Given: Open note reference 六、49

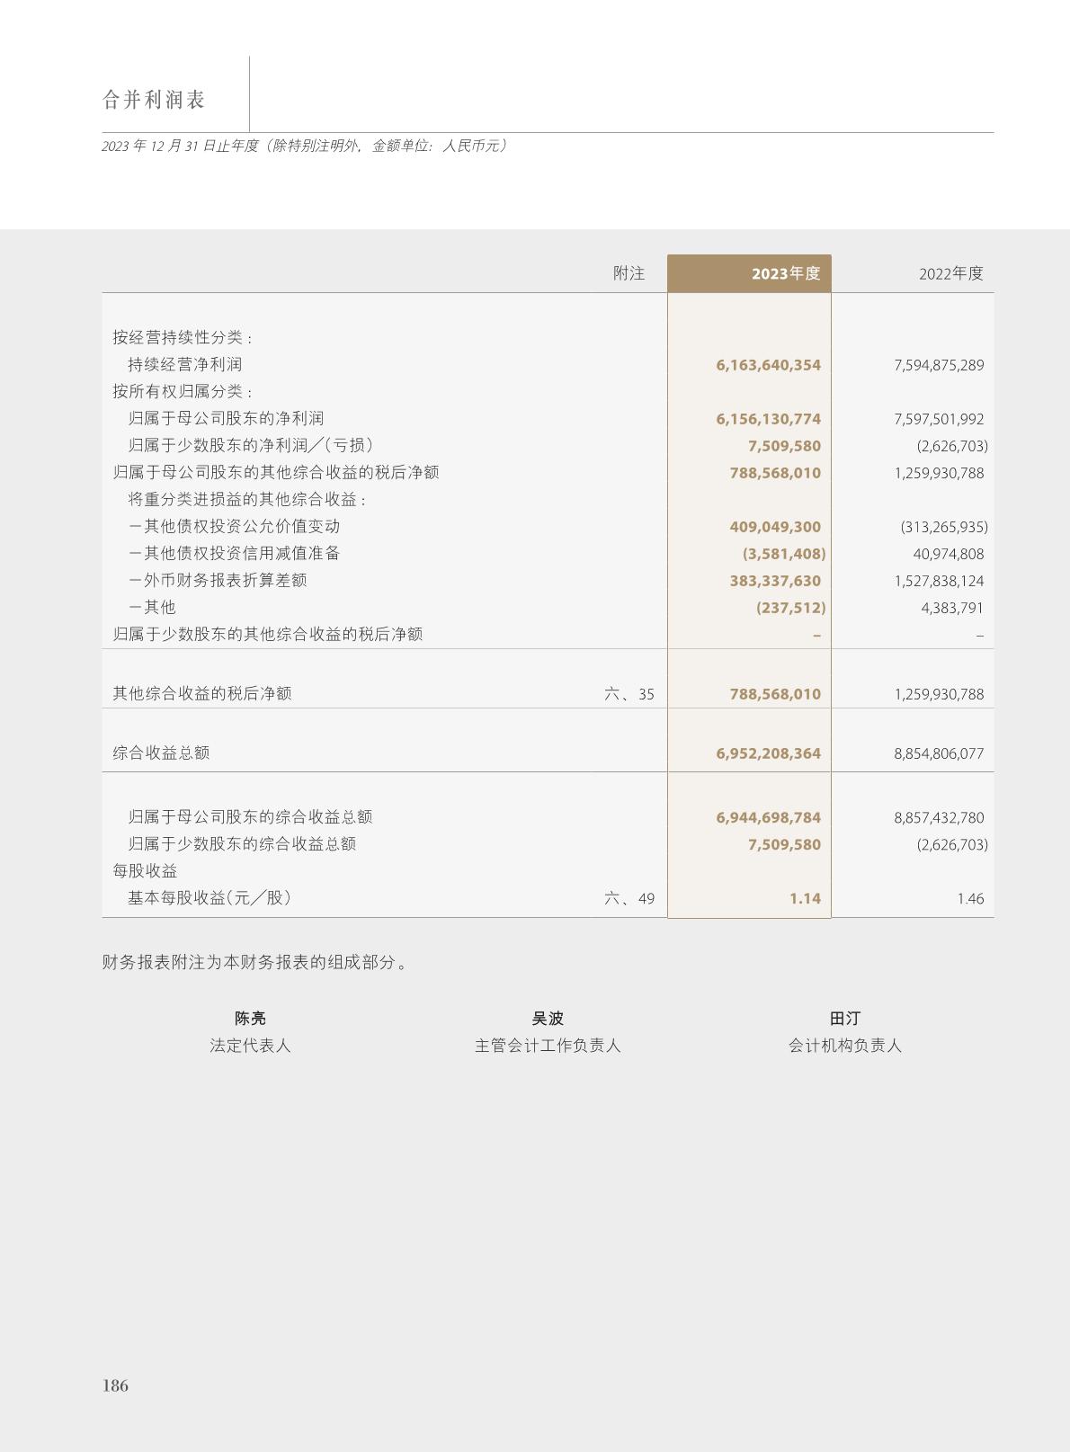Looking at the screenshot, I should [x=629, y=898].
